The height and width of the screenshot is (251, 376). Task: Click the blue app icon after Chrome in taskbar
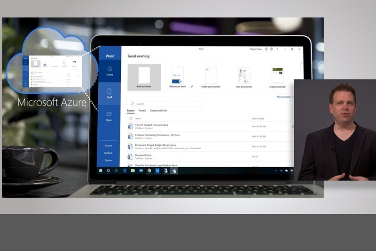pyautogui.click(x=157, y=170)
